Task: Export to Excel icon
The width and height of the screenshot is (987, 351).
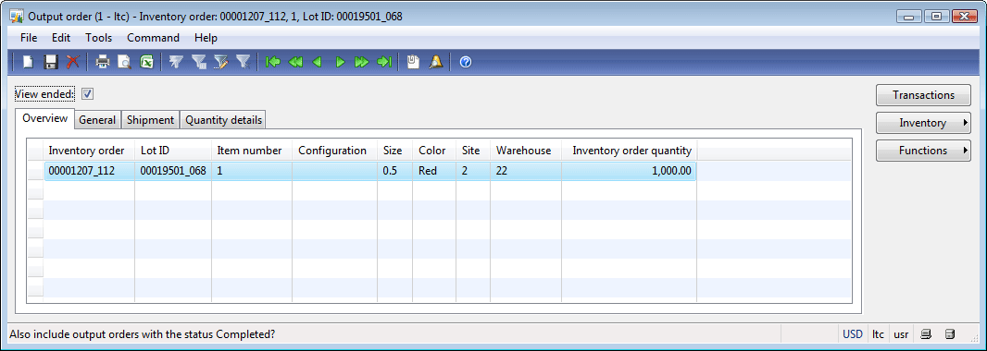Action: tap(146, 62)
